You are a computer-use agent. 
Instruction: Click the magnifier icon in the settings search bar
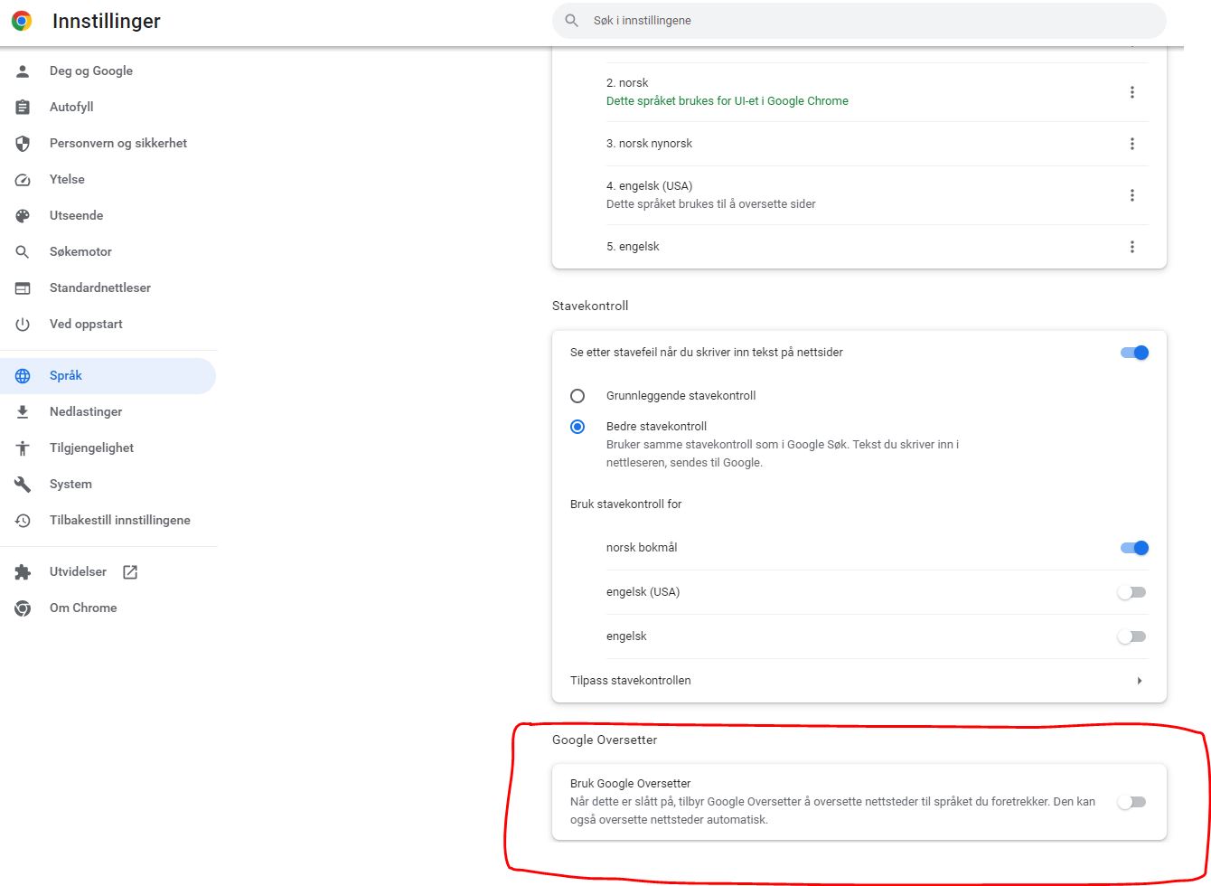point(571,21)
